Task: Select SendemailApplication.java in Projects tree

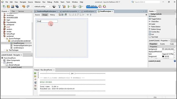Action: [22, 45]
